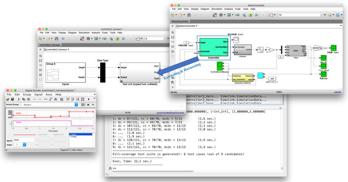
Task: Open dropdown arrow beside MotorController Open folder icon
Action: pos(184,15)
